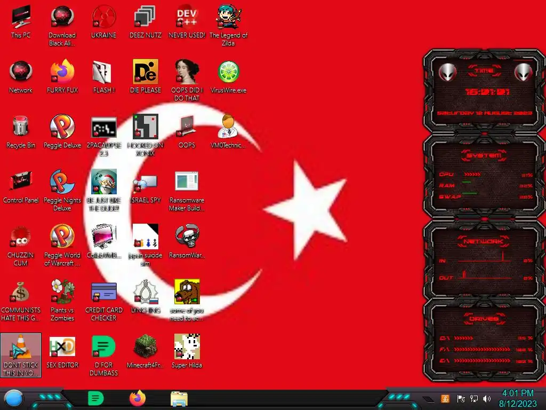Viewport: 546px width, 410px height.
Task: Click the Java tray icon
Action: click(445, 398)
